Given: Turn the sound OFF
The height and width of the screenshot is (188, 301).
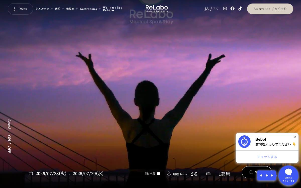Looking at the screenshot, I should pos(9,149).
